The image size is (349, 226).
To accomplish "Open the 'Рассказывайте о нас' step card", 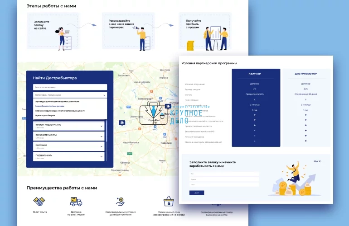I will click(x=128, y=31).
